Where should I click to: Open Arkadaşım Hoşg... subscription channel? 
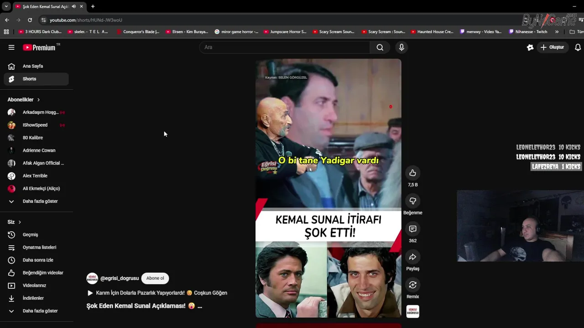36,112
